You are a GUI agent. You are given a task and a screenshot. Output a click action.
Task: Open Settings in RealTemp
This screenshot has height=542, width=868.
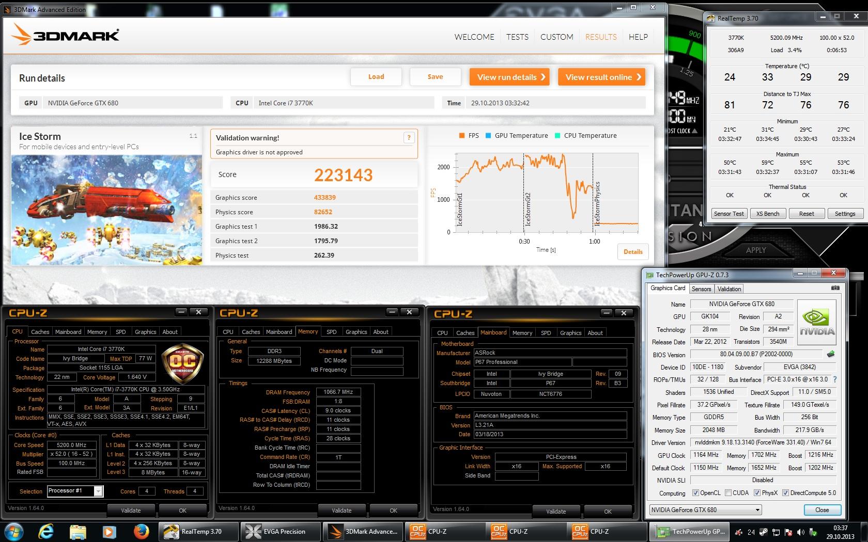(845, 214)
